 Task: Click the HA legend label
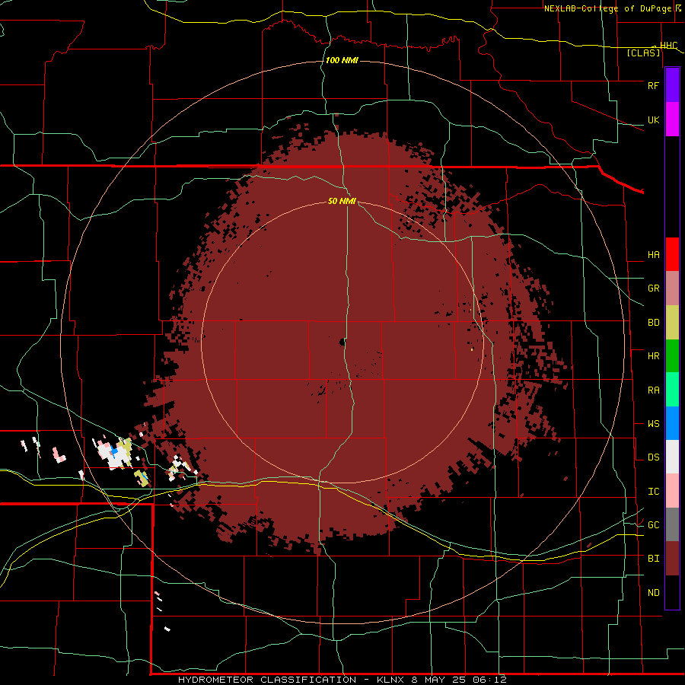click(653, 255)
